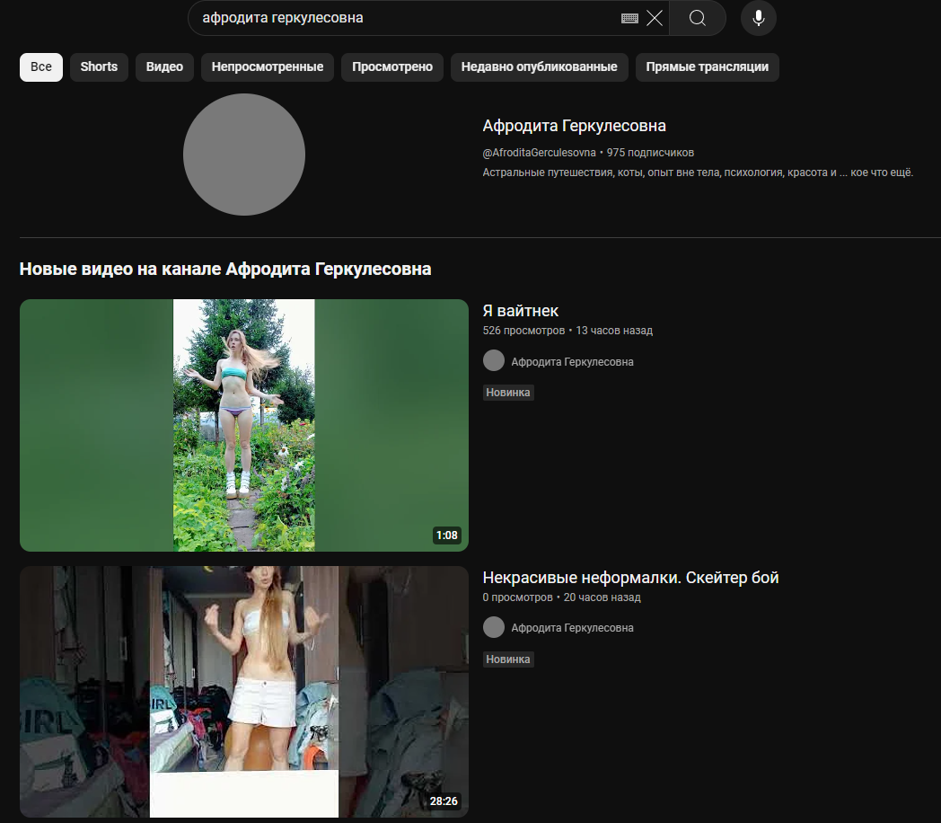Screen dimensions: 941x823
Task: Open video title Я вайтнек
Action: pos(520,311)
